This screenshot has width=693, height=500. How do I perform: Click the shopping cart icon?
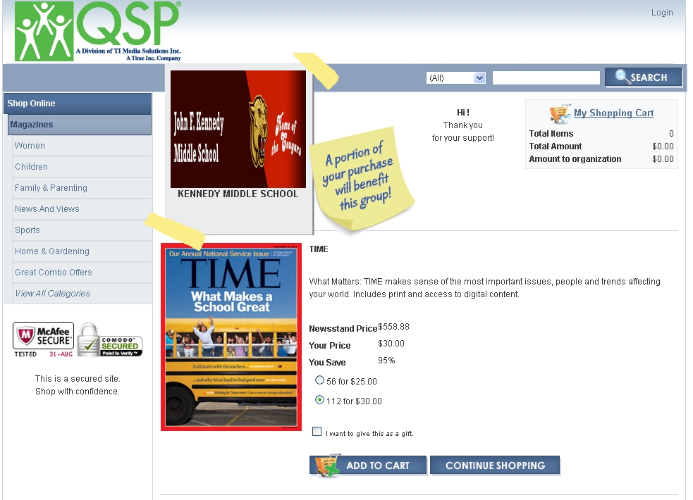pos(560,114)
